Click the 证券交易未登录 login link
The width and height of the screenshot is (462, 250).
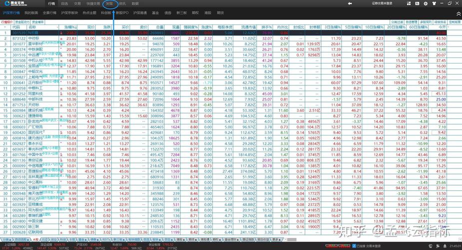click(382, 3)
